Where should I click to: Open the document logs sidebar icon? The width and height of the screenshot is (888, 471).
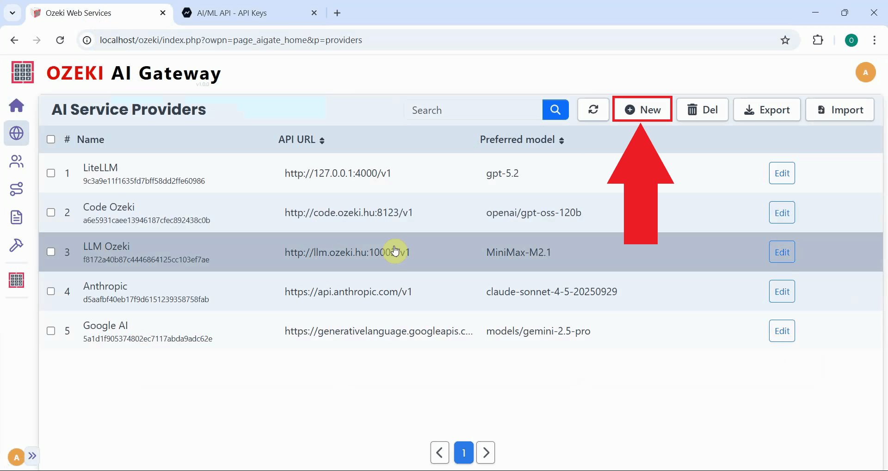tap(17, 217)
